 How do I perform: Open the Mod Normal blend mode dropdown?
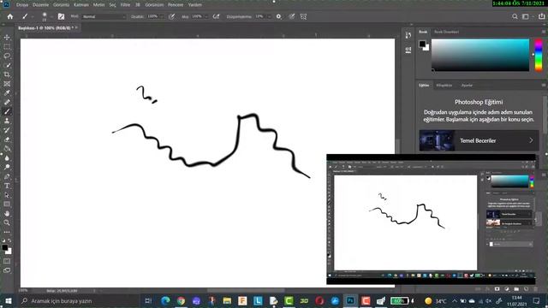coord(104,16)
